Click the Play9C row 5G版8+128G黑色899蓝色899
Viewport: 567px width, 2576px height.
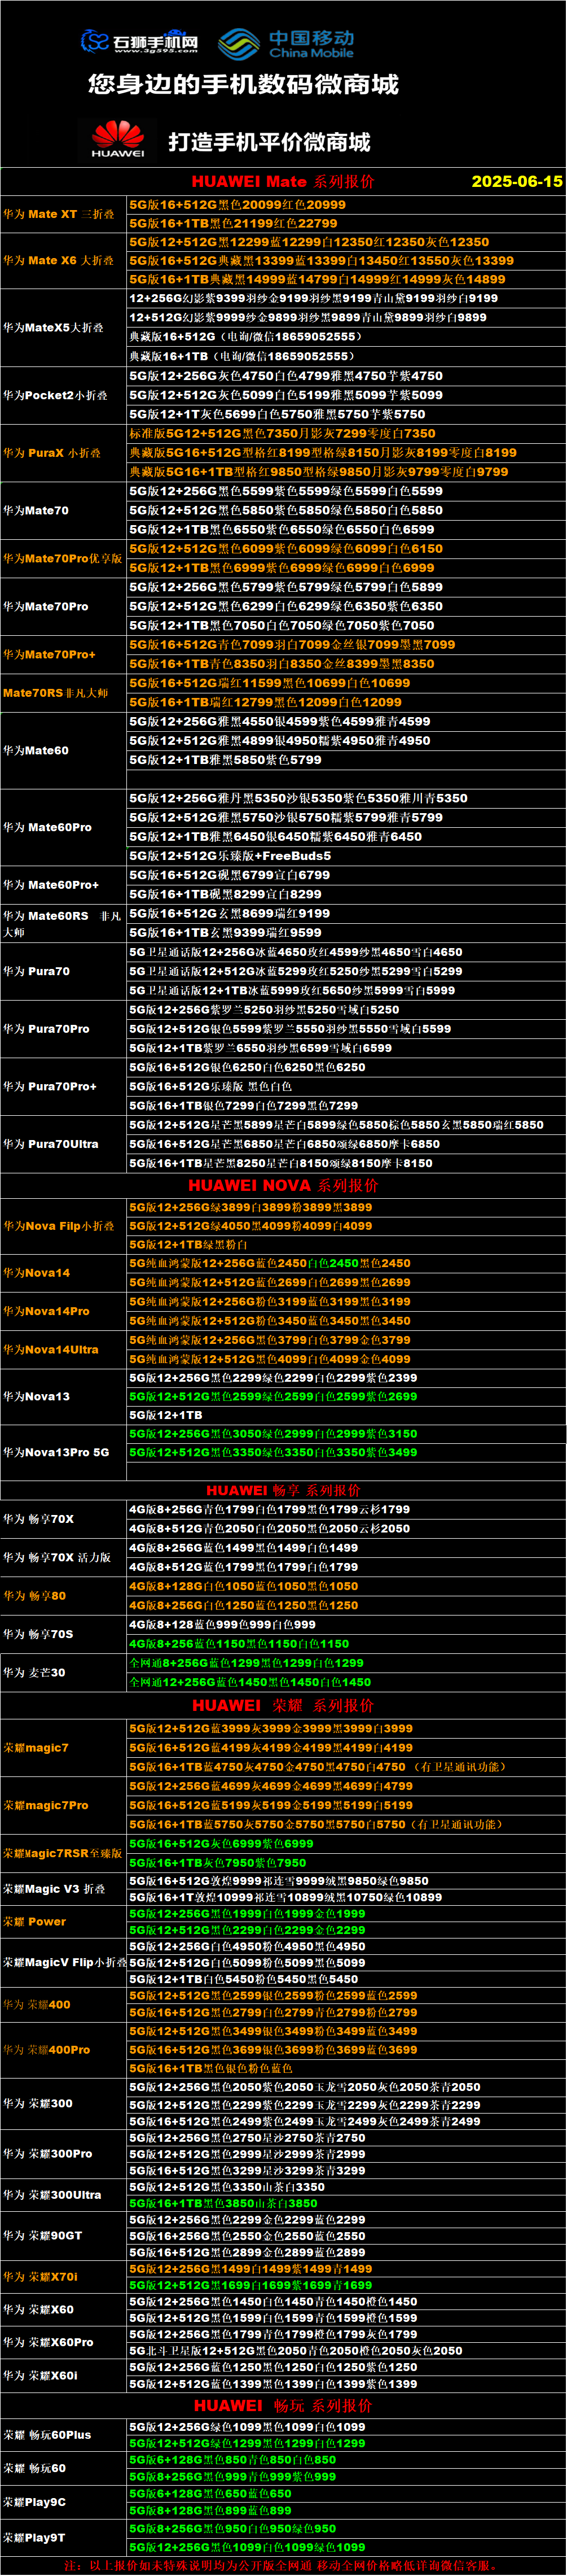[211, 2510]
